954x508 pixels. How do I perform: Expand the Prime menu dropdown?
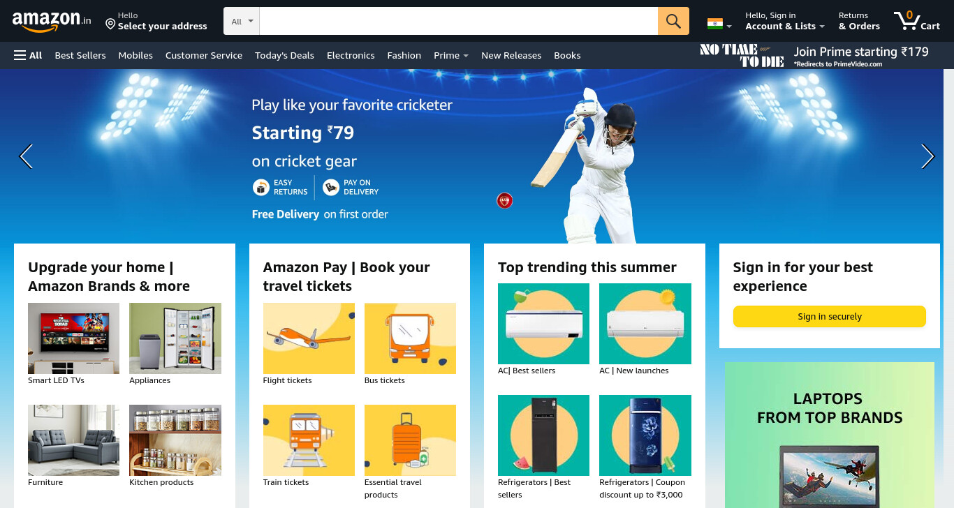(450, 55)
